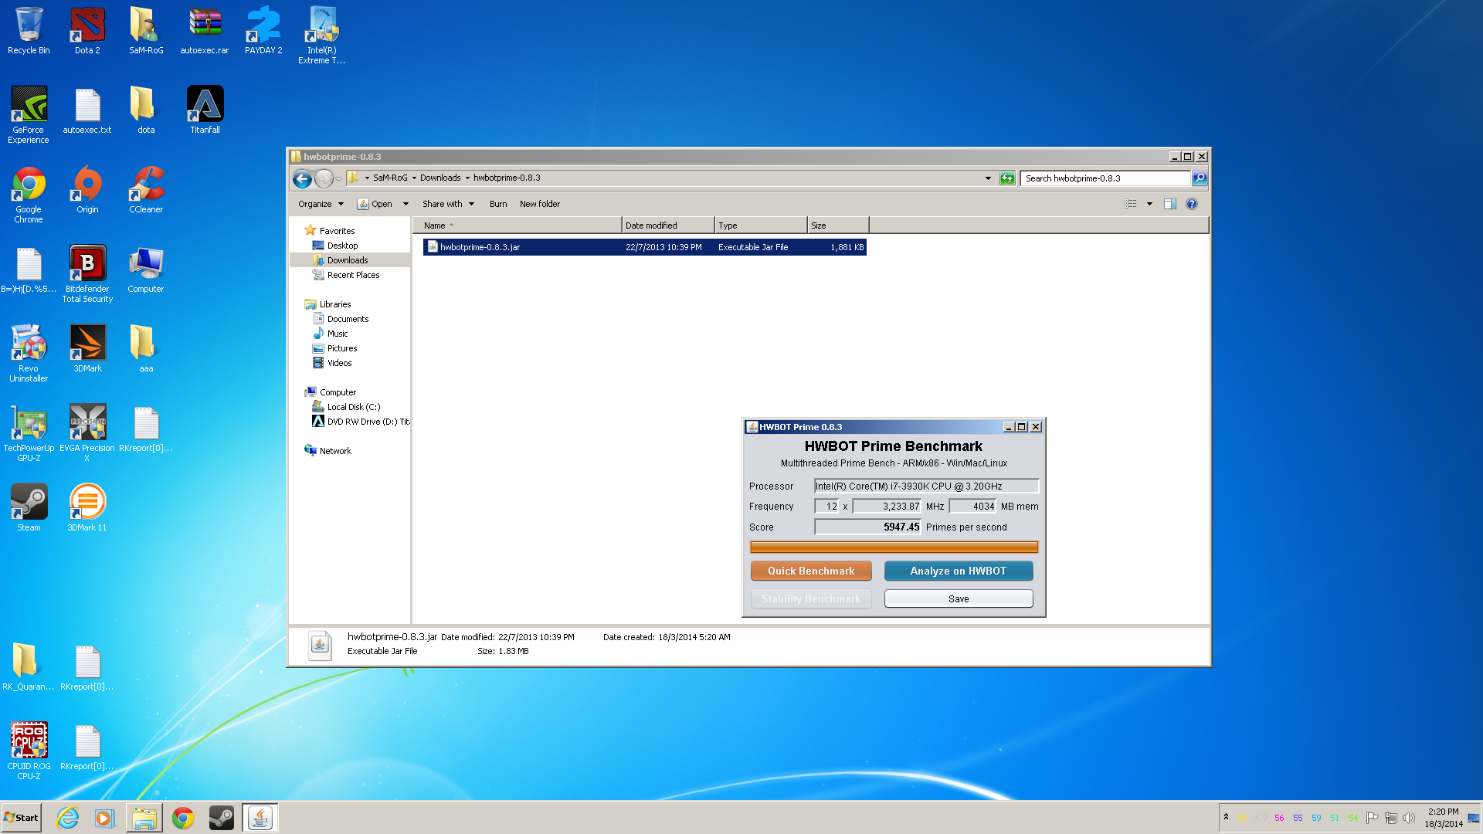The height and width of the screenshot is (834, 1483).
Task: Open Steam desktop shortcut
Action: click(x=29, y=508)
